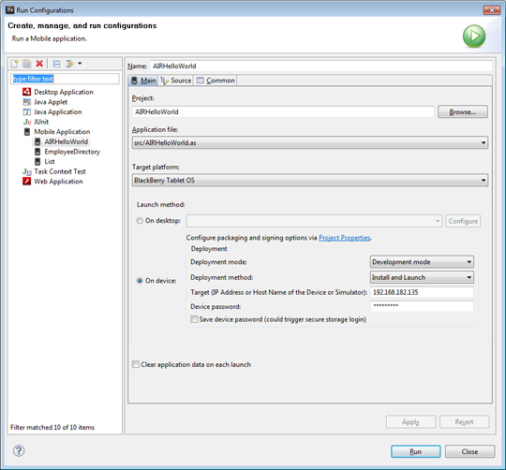Click the Run button

(416, 451)
